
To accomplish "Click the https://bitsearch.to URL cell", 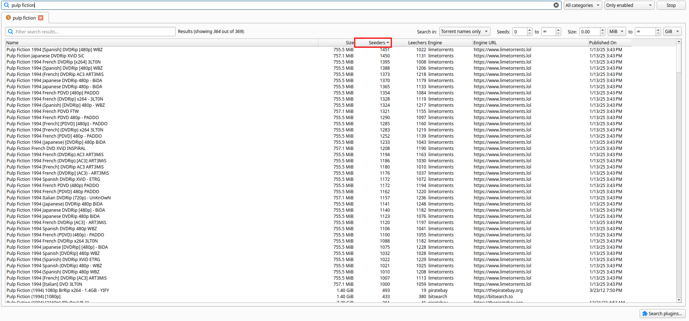I will tap(493, 297).
